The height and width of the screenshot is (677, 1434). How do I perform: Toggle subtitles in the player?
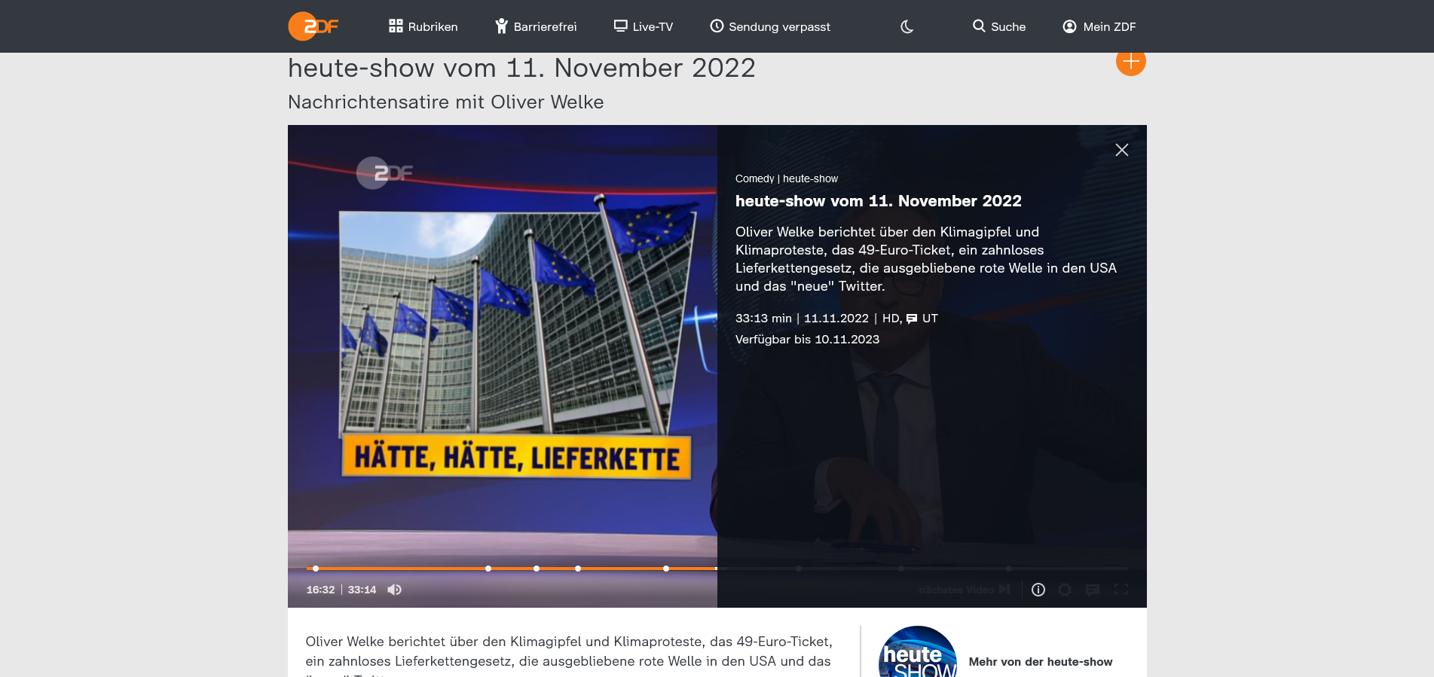click(x=1092, y=590)
